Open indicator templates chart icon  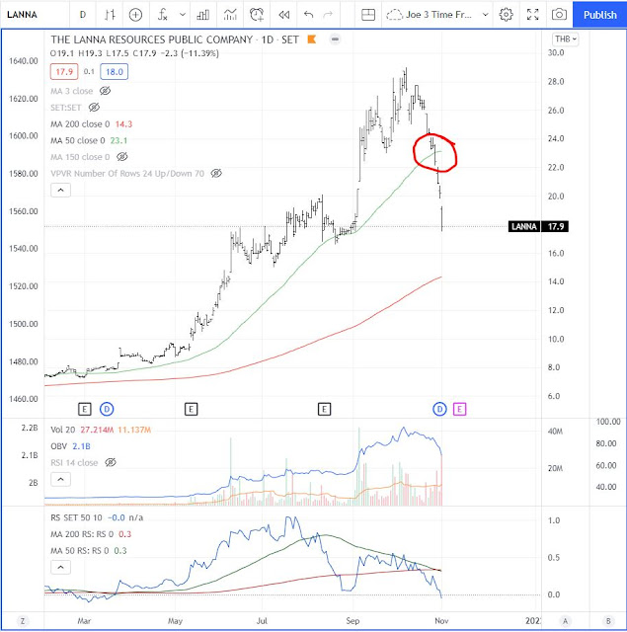click(x=230, y=15)
